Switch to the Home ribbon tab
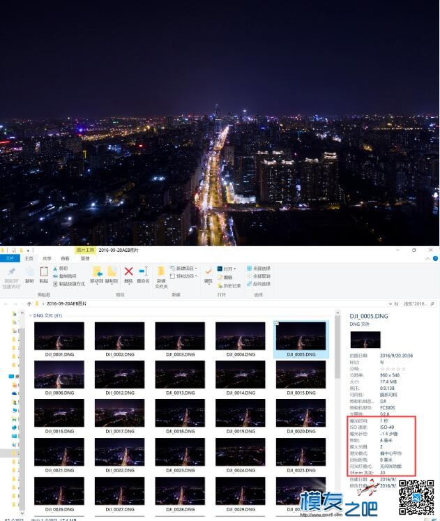440x521 pixels. [x=29, y=259]
